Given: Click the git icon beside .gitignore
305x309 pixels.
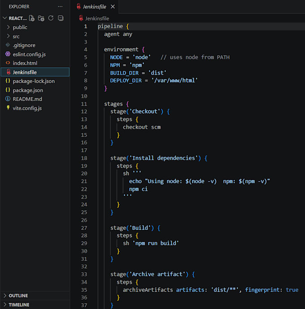Looking at the screenshot, I should pos(8,45).
